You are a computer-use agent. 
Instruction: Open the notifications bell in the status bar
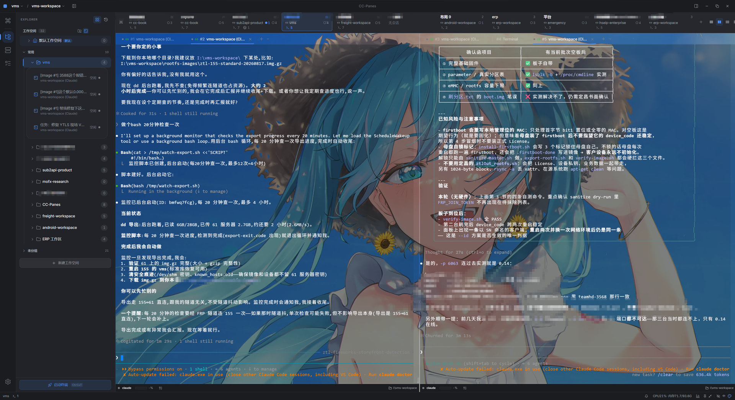click(x=646, y=396)
